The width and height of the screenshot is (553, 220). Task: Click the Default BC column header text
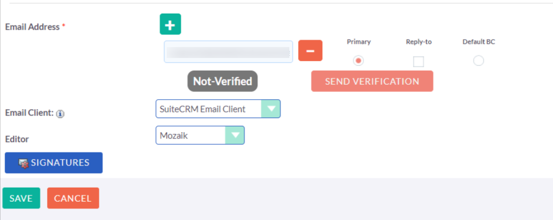[479, 42]
